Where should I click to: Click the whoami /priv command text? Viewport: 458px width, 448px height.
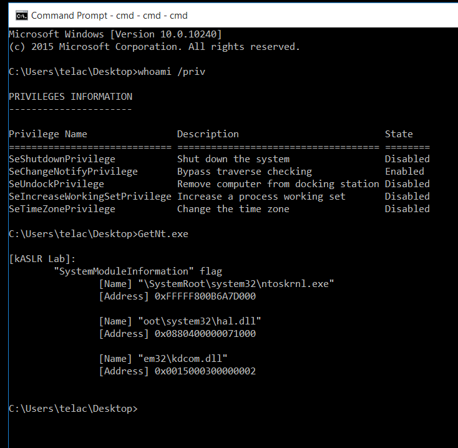click(x=172, y=72)
